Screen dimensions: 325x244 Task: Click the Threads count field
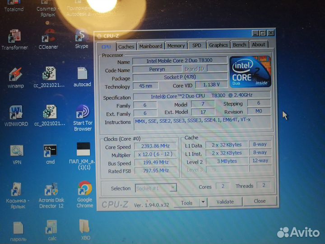pos(264,185)
